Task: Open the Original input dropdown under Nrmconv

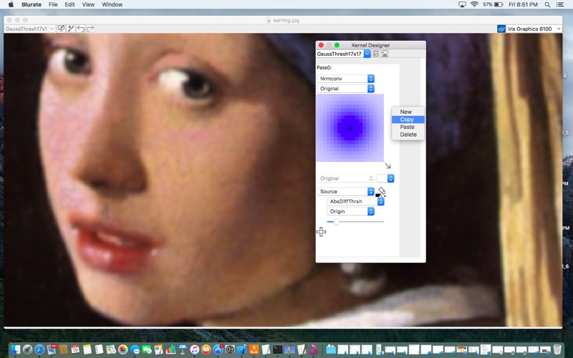Action: 346,88
